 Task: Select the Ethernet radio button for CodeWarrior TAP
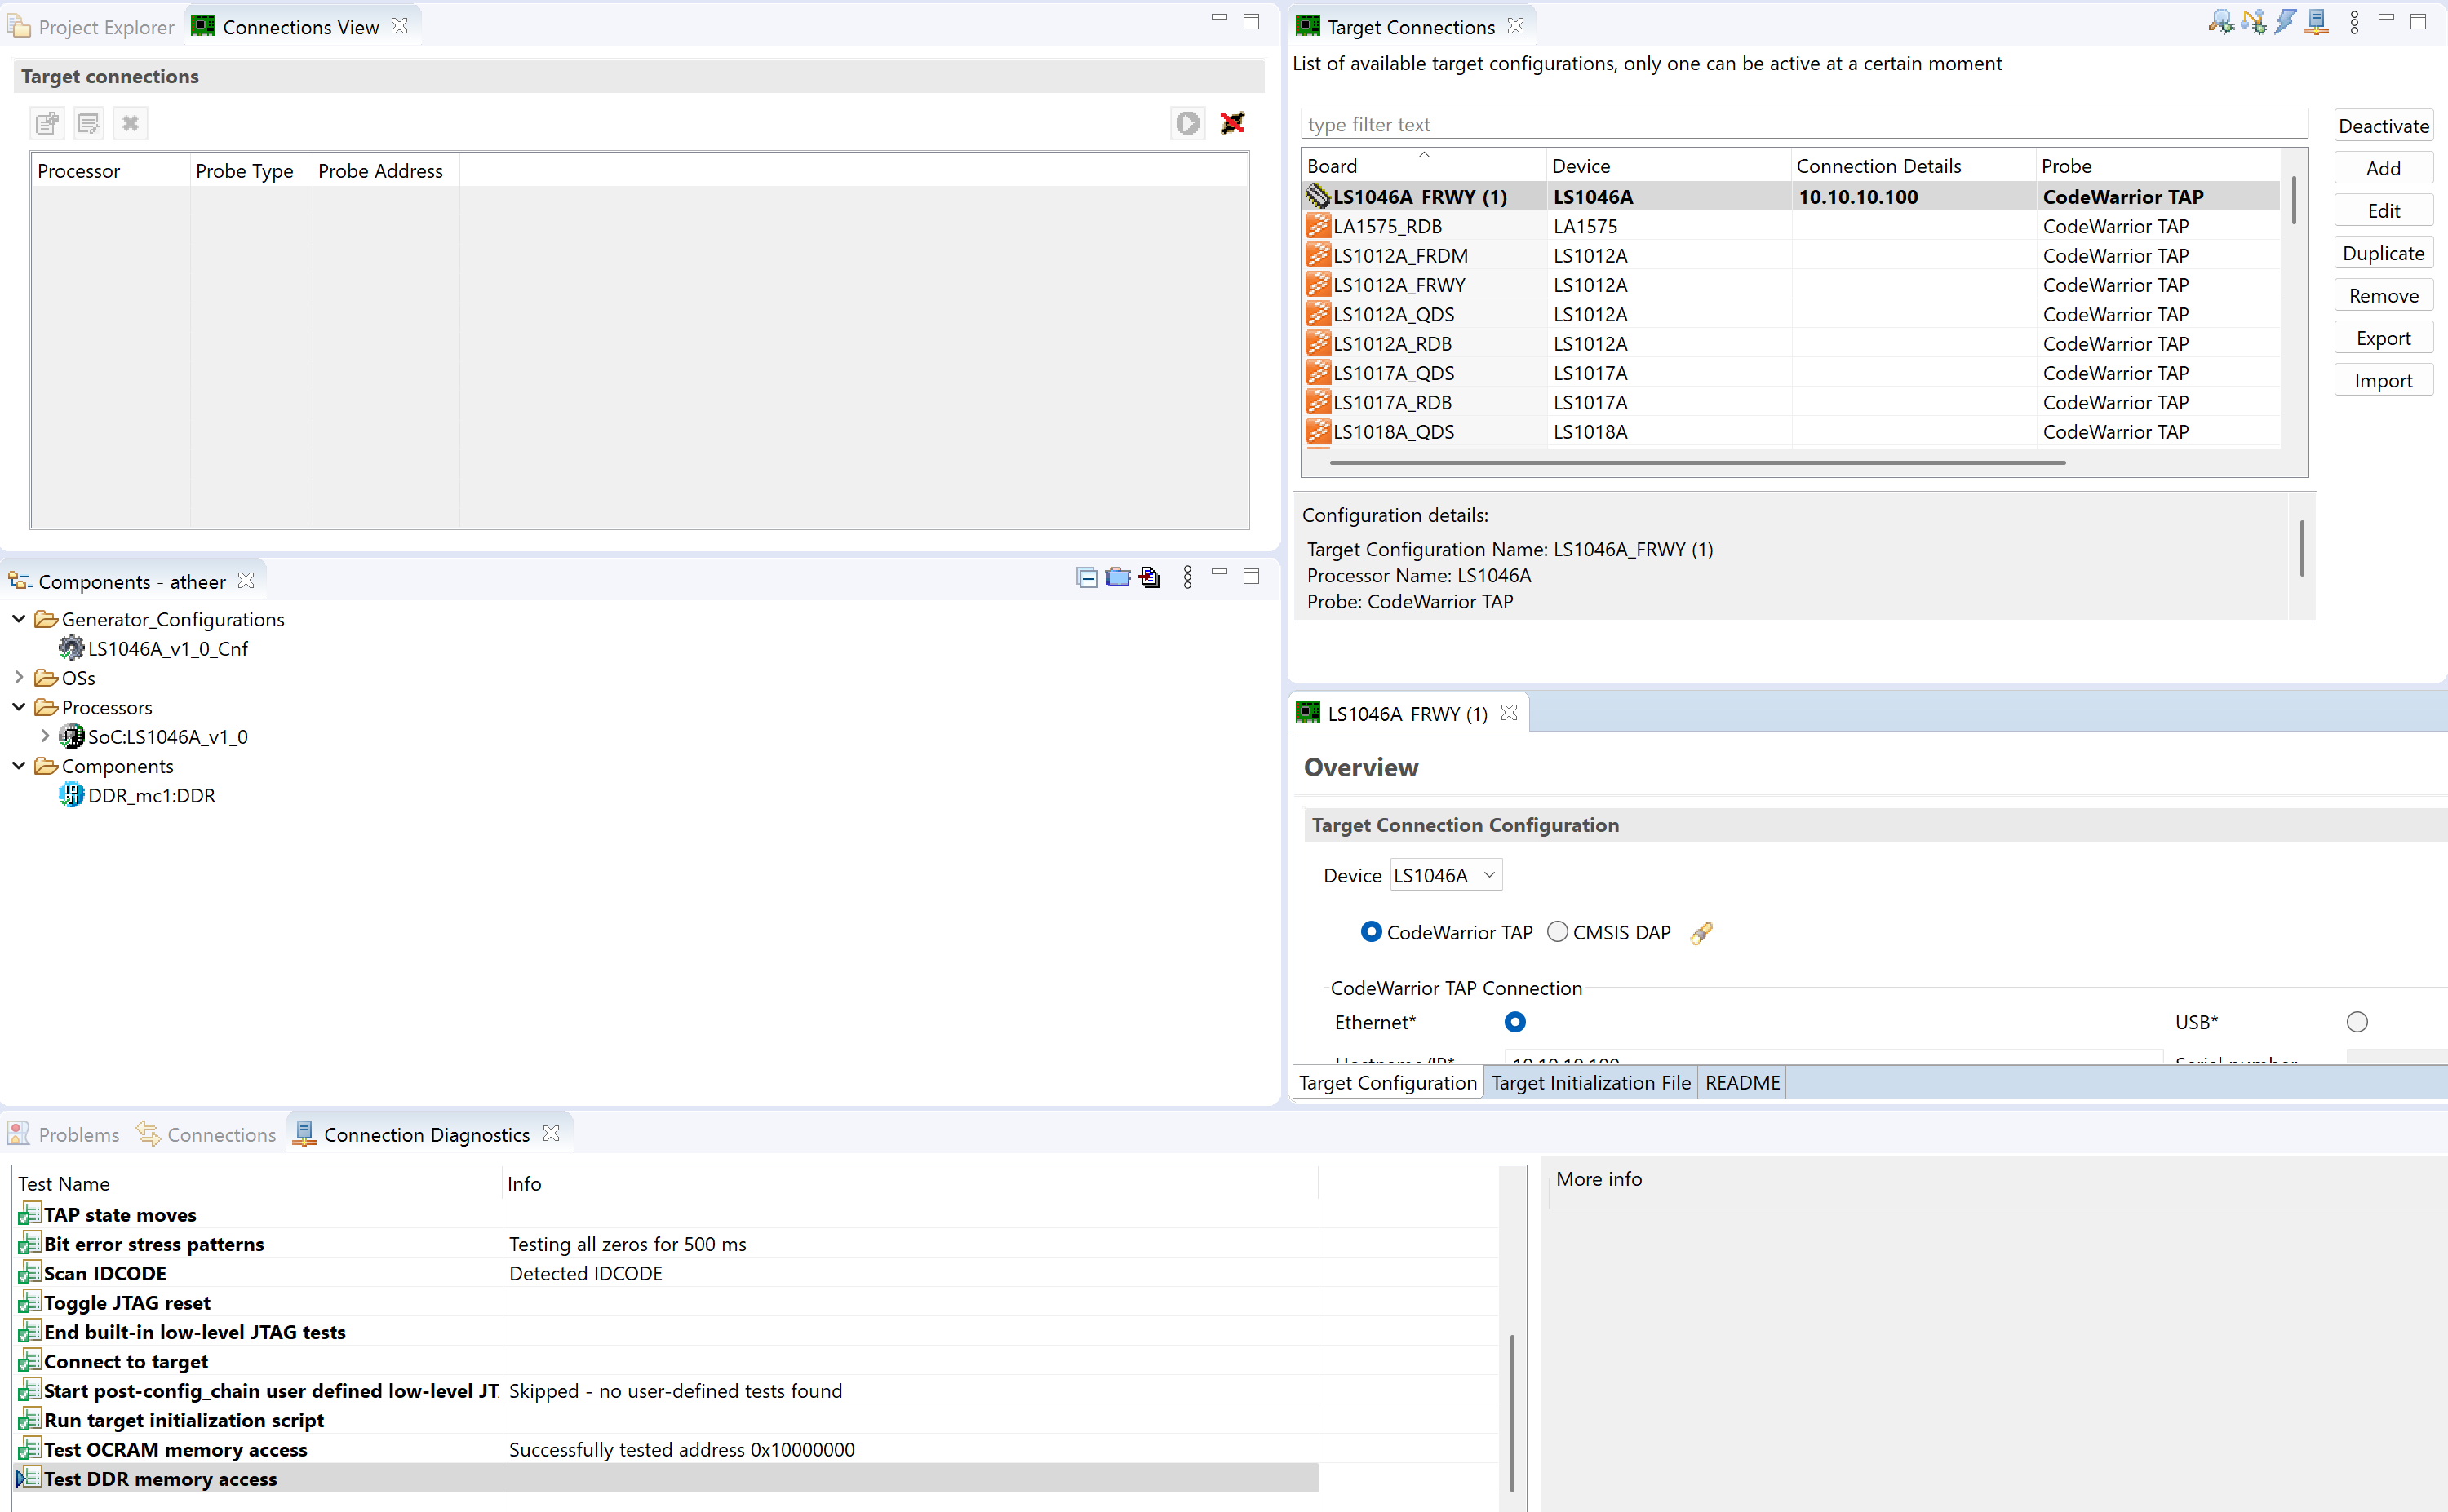click(x=1514, y=1021)
